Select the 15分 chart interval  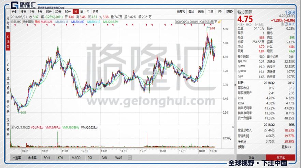point(48,12)
